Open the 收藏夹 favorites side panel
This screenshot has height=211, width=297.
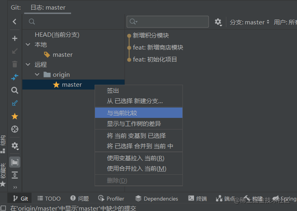coord(3,175)
